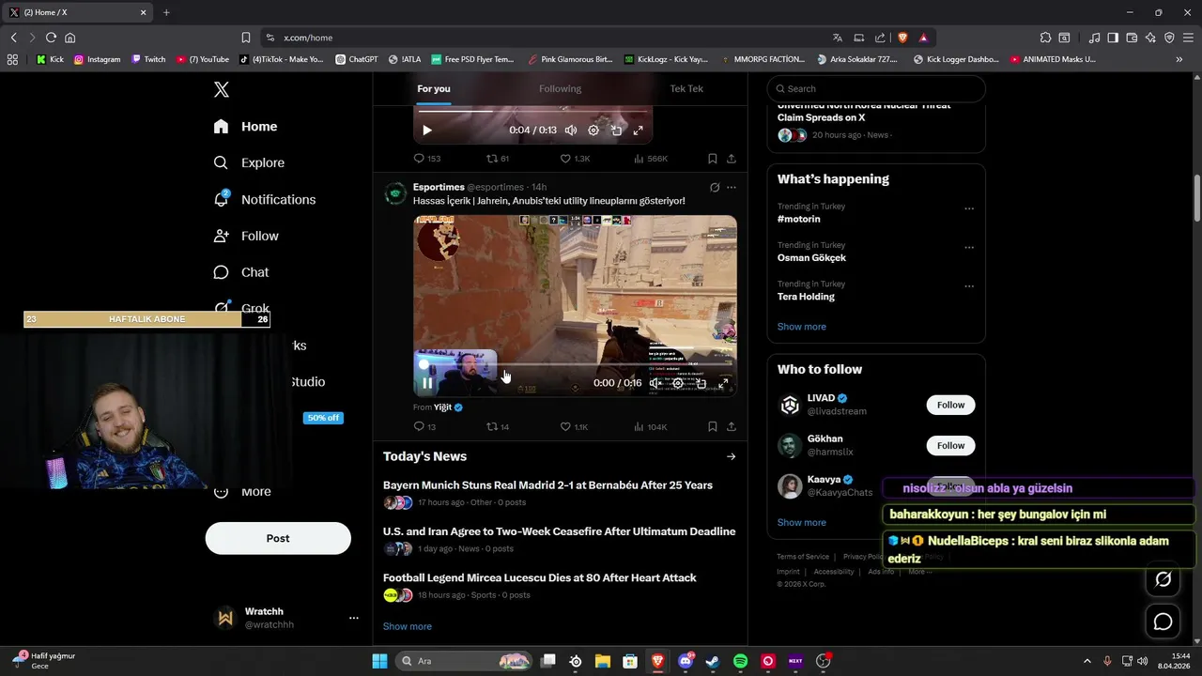Go to the Follow page in the sidebar
This screenshot has width=1202, height=676.
coord(246,236)
